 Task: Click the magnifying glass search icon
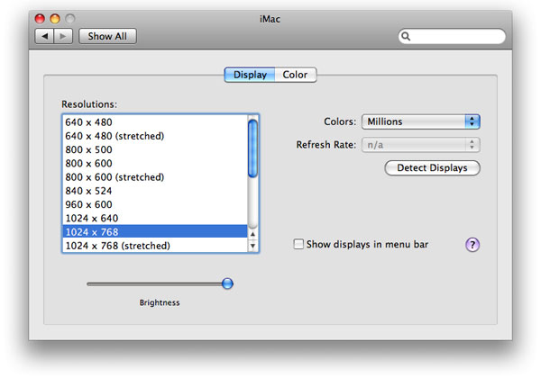(x=406, y=36)
